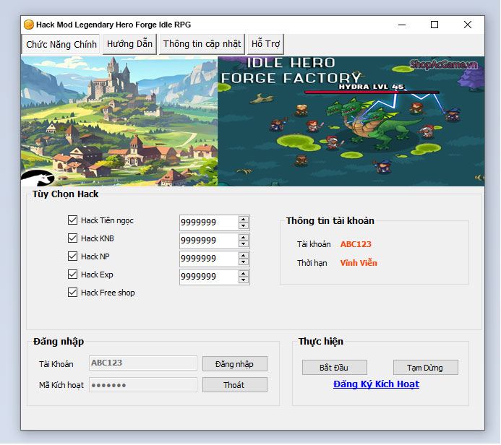
Task: Click the Đăng nhập button
Action: 235,364
